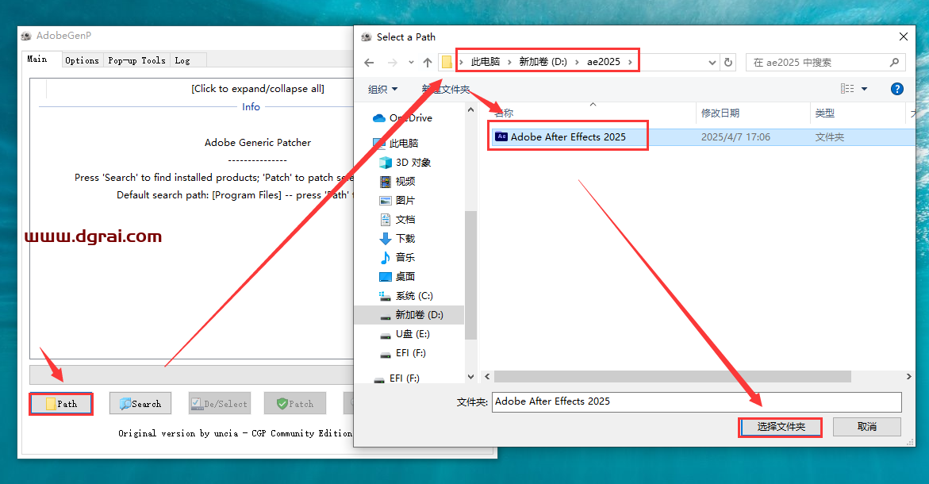Image resolution: width=929 pixels, height=484 pixels.
Task: Click the expand/collapse all text
Action: click(258, 89)
